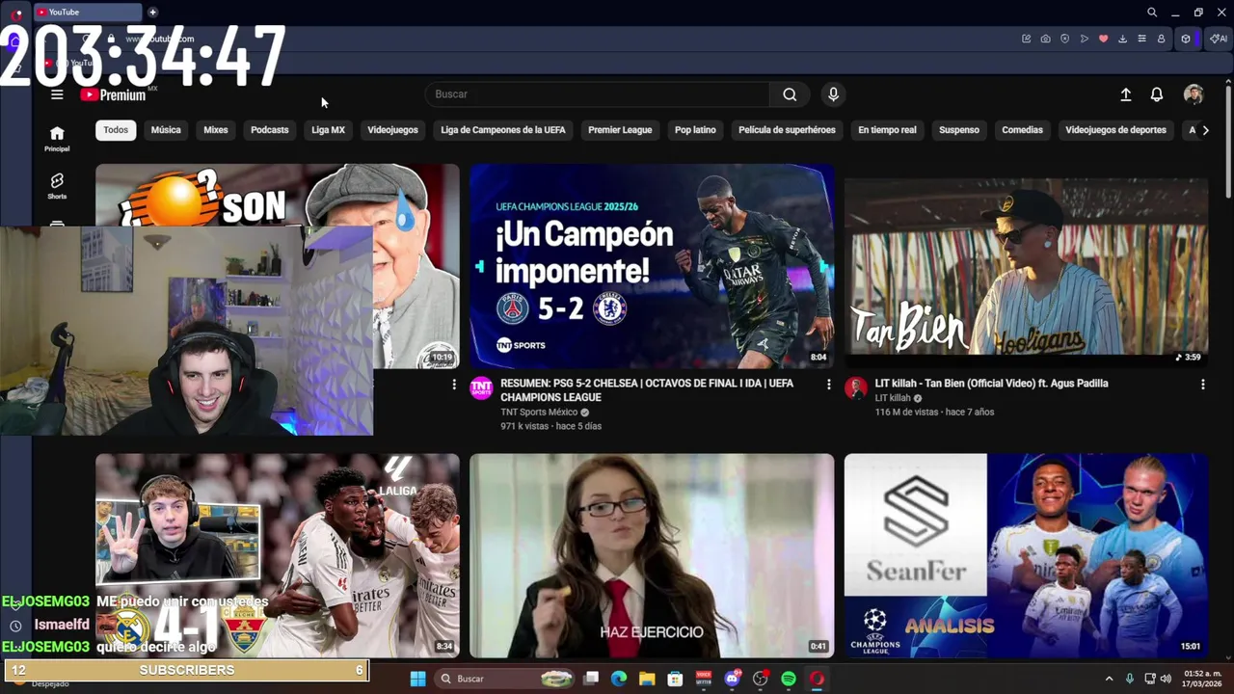This screenshot has height=694, width=1234.
Task: Select the Premier League chip
Action: pos(620,130)
